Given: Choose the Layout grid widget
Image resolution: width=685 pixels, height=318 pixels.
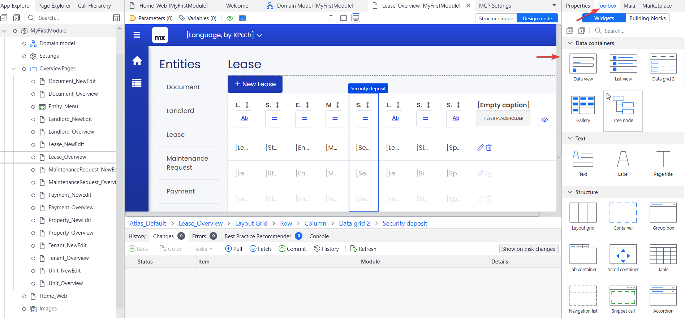Looking at the screenshot, I should point(583,217).
